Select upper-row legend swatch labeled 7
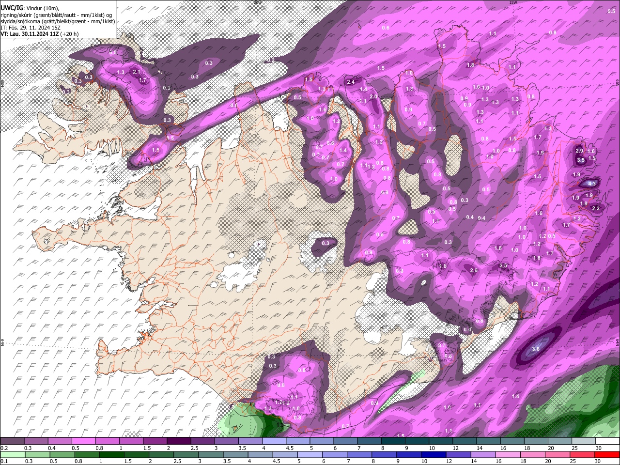Viewport: 620px width, 465px height. tap(370, 441)
